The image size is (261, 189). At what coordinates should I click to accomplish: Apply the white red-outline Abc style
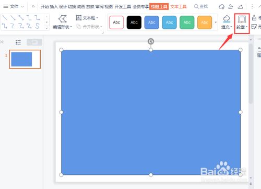[x=116, y=23]
